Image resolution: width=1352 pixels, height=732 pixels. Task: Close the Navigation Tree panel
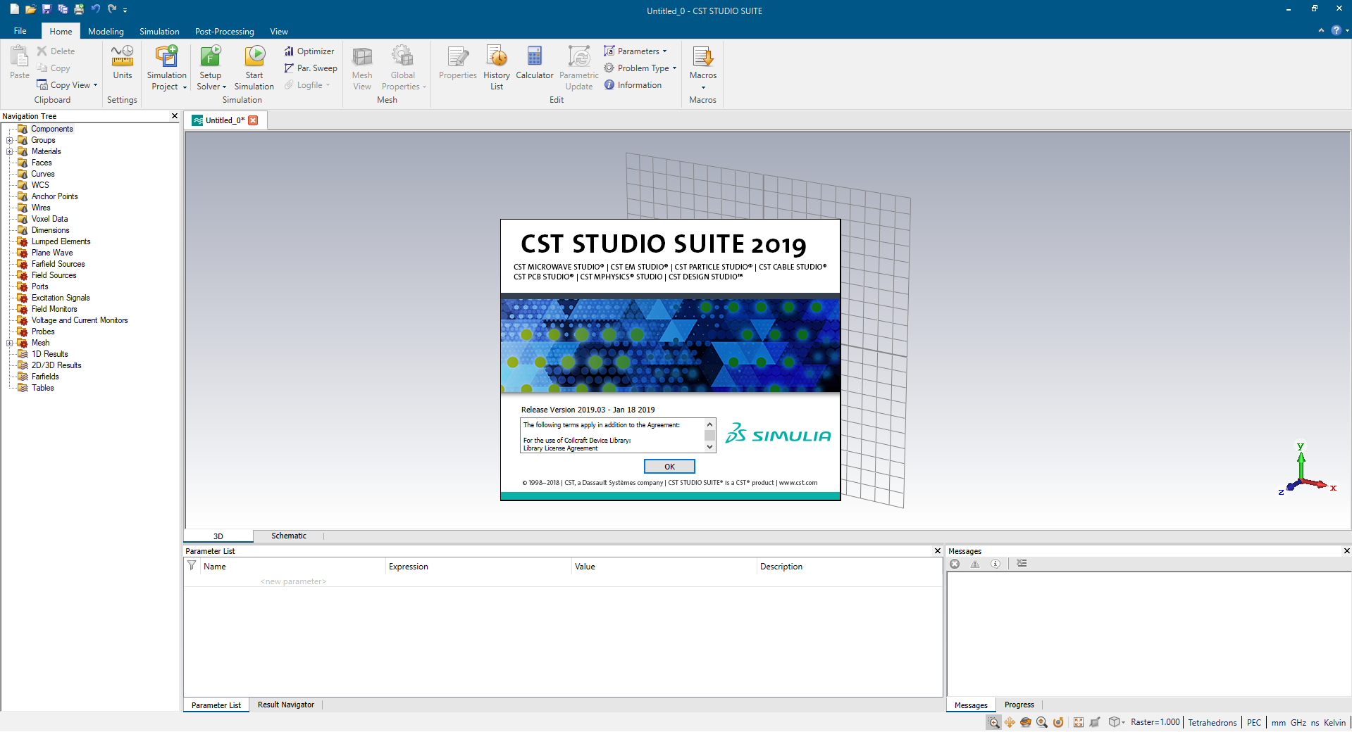[x=175, y=116]
